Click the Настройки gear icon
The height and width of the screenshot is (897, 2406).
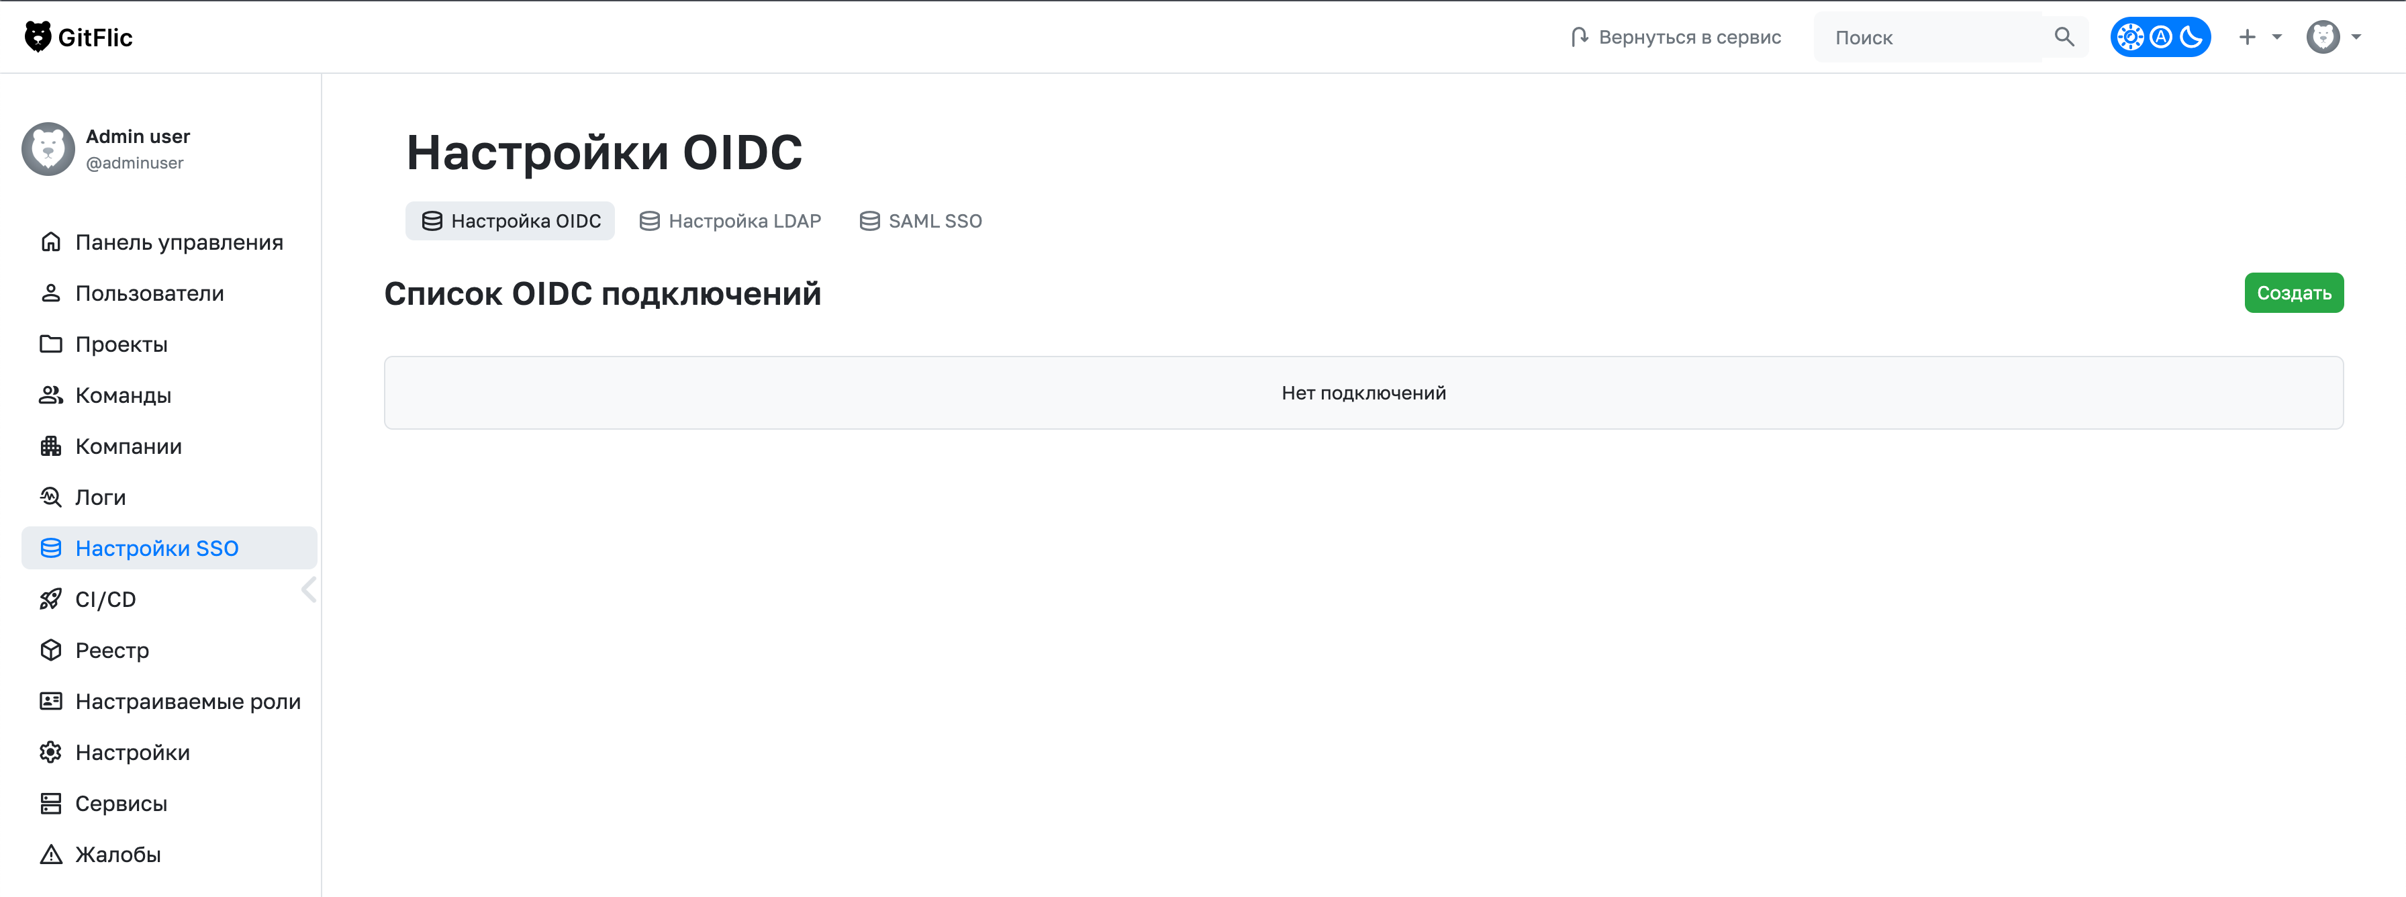(x=50, y=751)
